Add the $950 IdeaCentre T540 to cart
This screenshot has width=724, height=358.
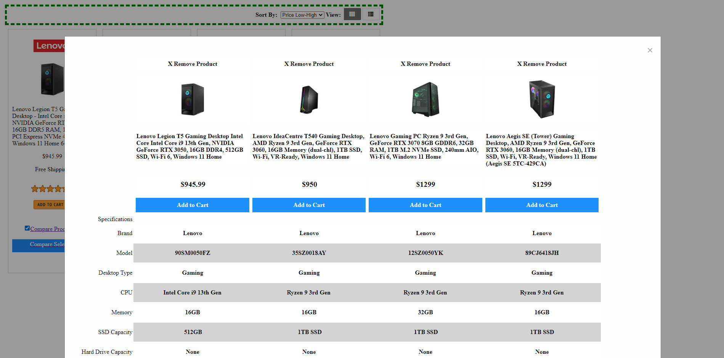tap(309, 205)
